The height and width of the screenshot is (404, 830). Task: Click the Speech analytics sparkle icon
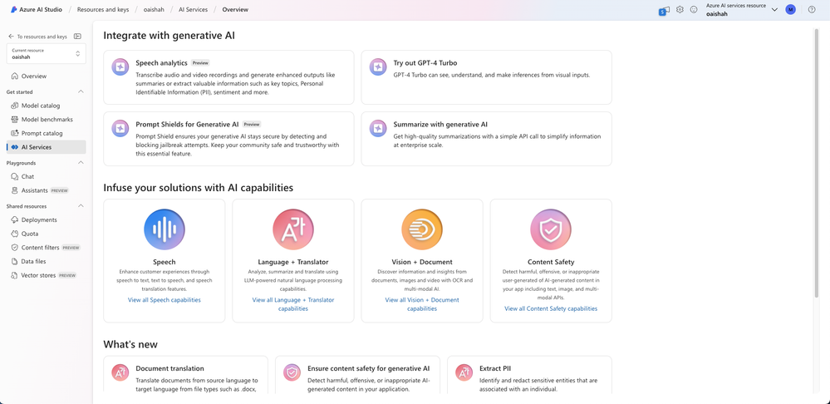120,67
